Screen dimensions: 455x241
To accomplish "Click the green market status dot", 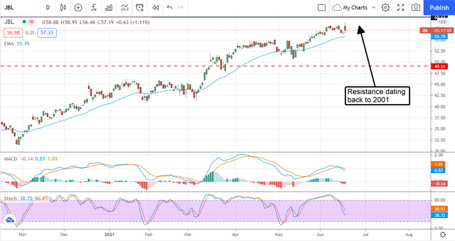I will click(x=24, y=22).
